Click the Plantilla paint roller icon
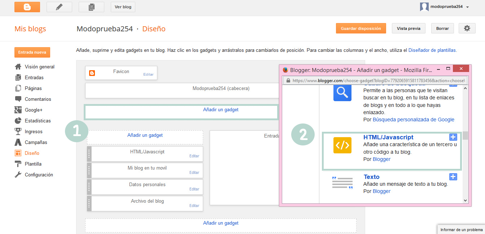 (18, 164)
